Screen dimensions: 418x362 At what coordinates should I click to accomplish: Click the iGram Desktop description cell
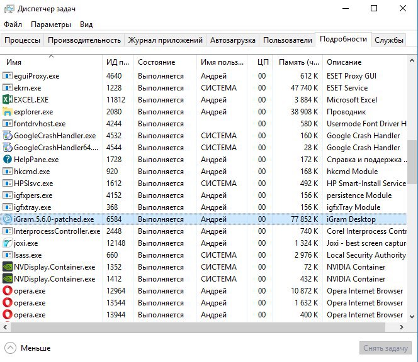click(351, 219)
